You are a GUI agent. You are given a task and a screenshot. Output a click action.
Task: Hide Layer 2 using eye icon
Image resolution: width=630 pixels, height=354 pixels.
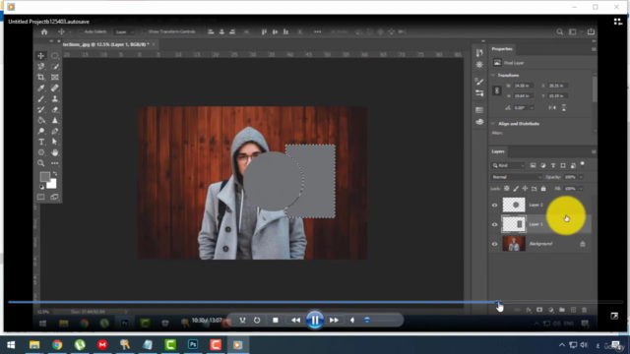[x=494, y=206]
